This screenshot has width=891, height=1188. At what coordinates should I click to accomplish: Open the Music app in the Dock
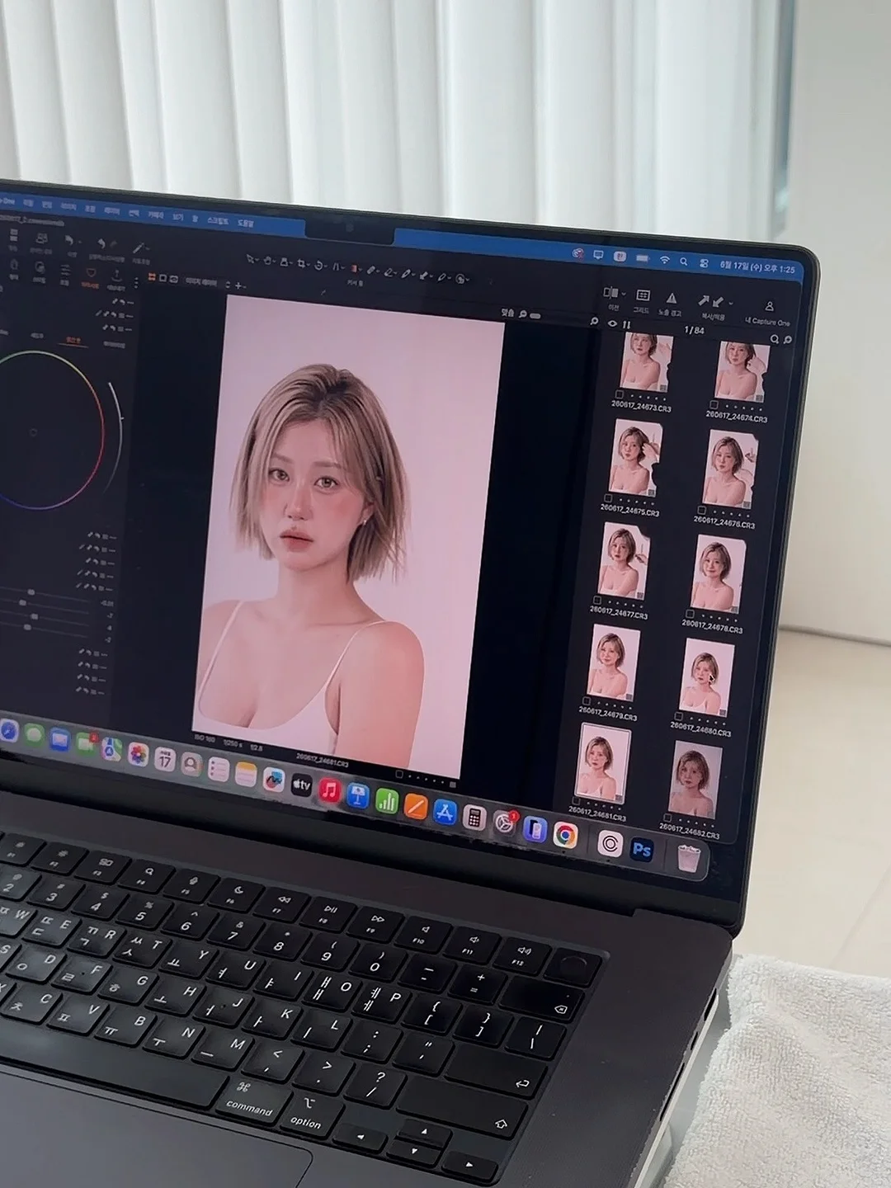tap(330, 790)
